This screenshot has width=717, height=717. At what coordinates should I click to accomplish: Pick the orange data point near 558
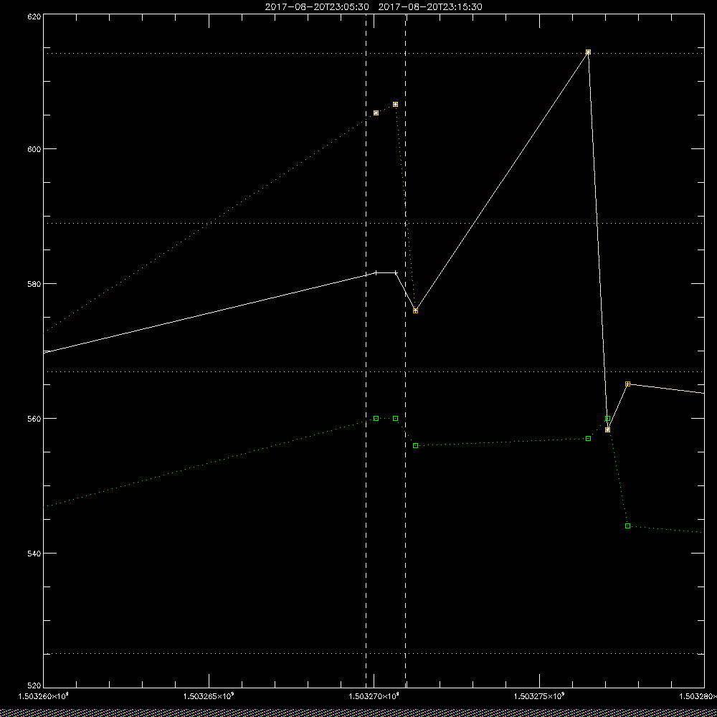(x=608, y=429)
